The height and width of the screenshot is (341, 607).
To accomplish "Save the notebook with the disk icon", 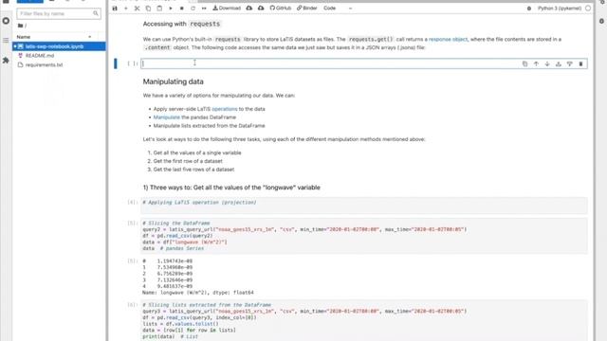I will (115, 9).
